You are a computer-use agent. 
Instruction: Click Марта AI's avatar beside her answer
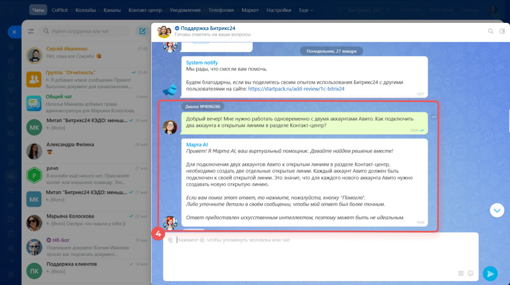[x=170, y=223]
